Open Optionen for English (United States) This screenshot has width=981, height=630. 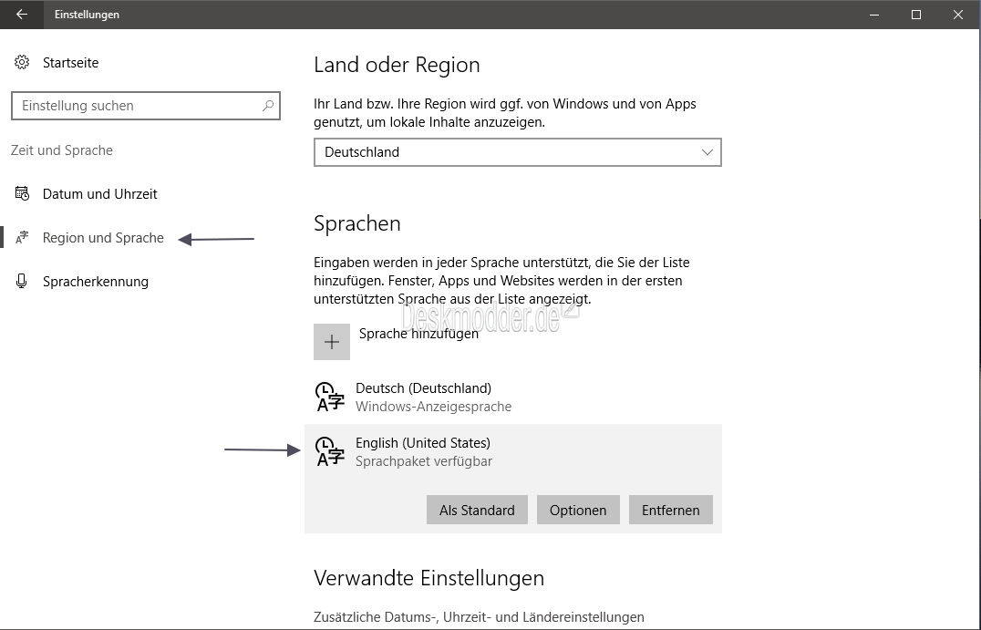click(x=578, y=510)
